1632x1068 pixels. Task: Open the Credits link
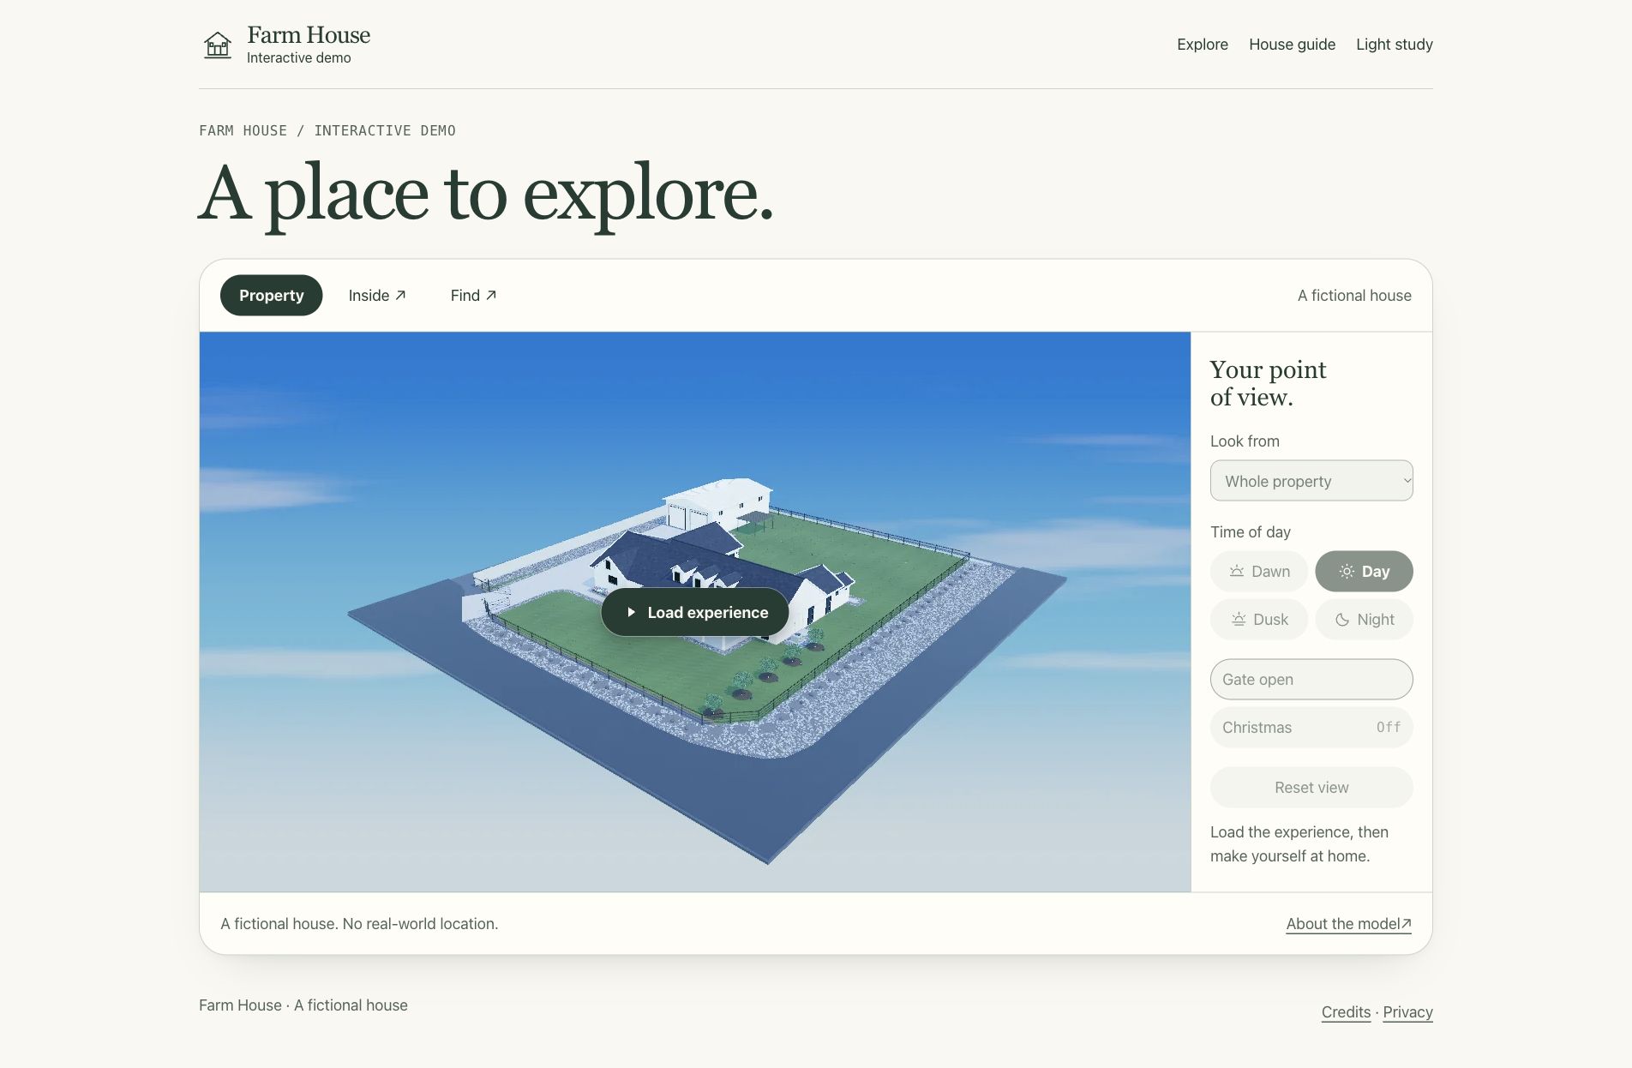[x=1346, y=1011]
